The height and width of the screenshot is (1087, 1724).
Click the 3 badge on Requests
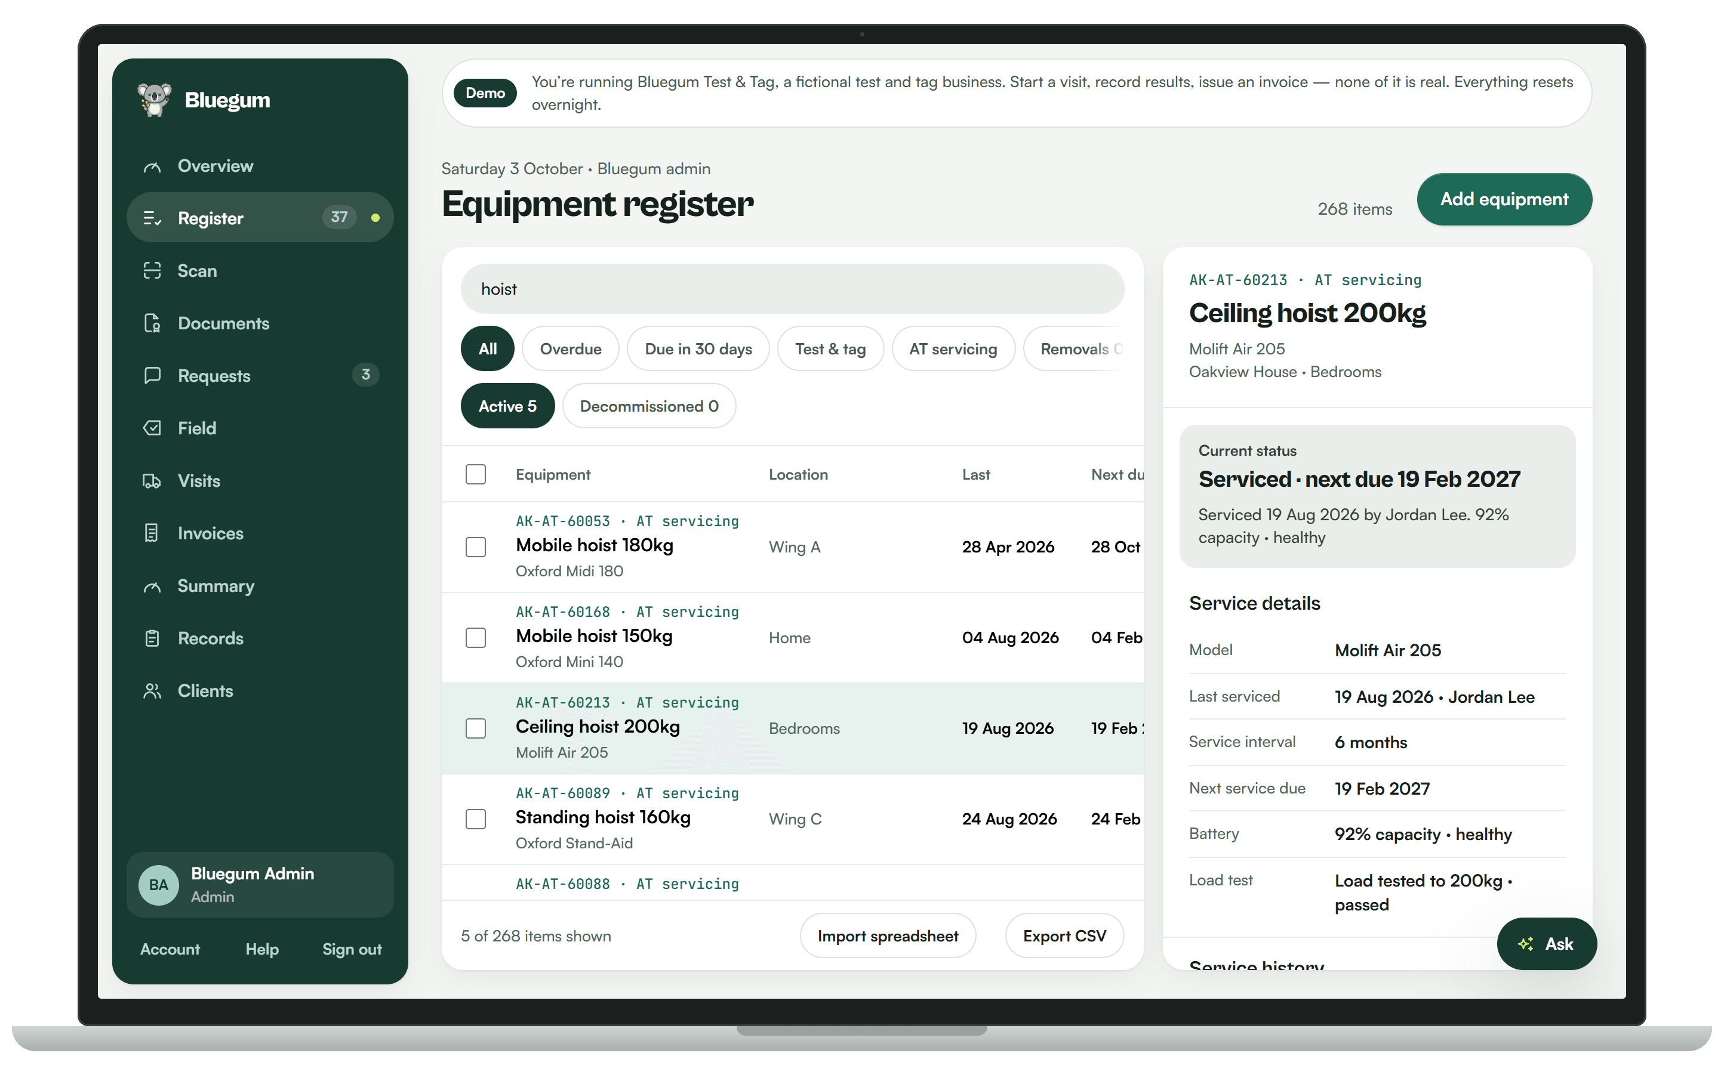[366, 374]
